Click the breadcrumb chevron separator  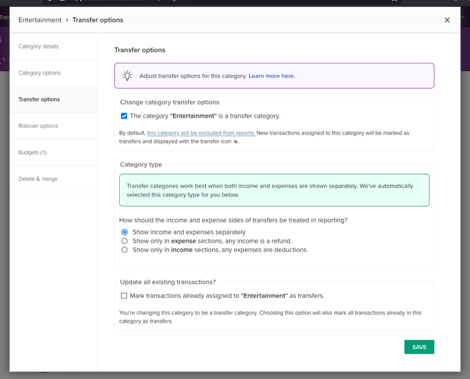(x=67, y=20)
